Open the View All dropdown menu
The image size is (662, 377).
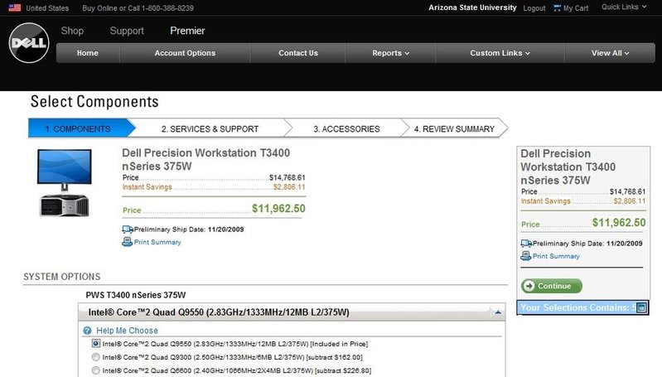click(x=610, y=53)
